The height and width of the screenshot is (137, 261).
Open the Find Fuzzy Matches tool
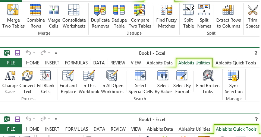coord(166,16)
